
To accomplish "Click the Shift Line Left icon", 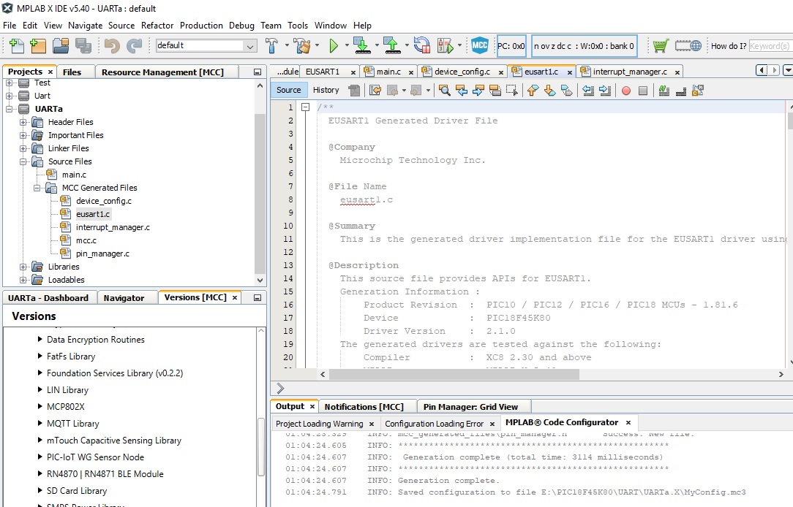I will pyautogui.click(x=587, y=91).
